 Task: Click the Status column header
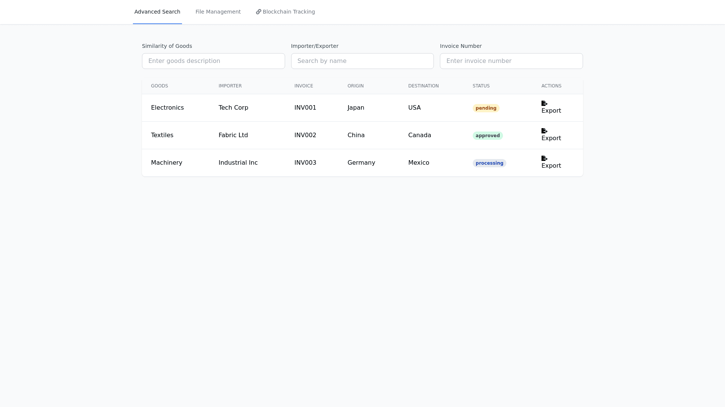(x=481, y=86)
